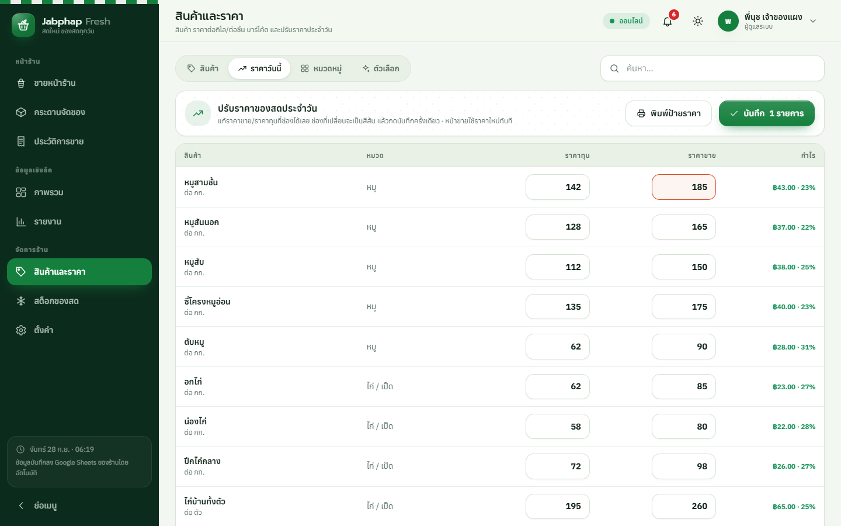Click the selling price field for หมูสามชั้น
The width and height of the screenshot is (841, 526).
[x=684, y=187]
